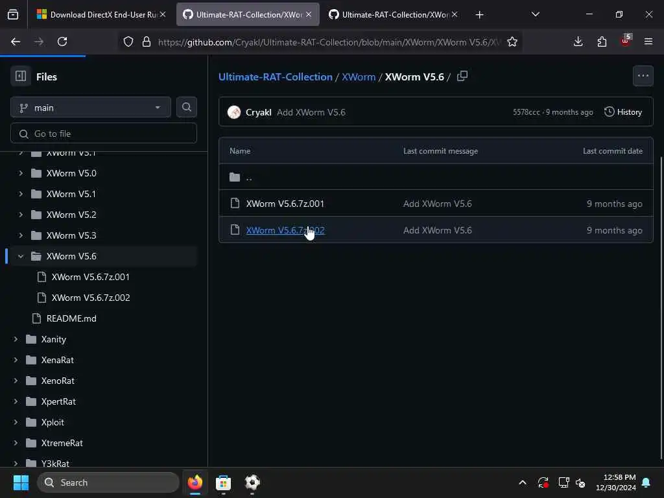Go up to parent directory row
664x498 pixels.
point(436,177)
